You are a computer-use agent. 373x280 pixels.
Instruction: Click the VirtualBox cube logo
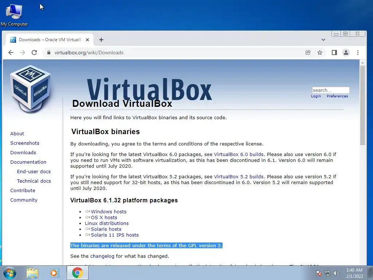(x=31, y=89)
